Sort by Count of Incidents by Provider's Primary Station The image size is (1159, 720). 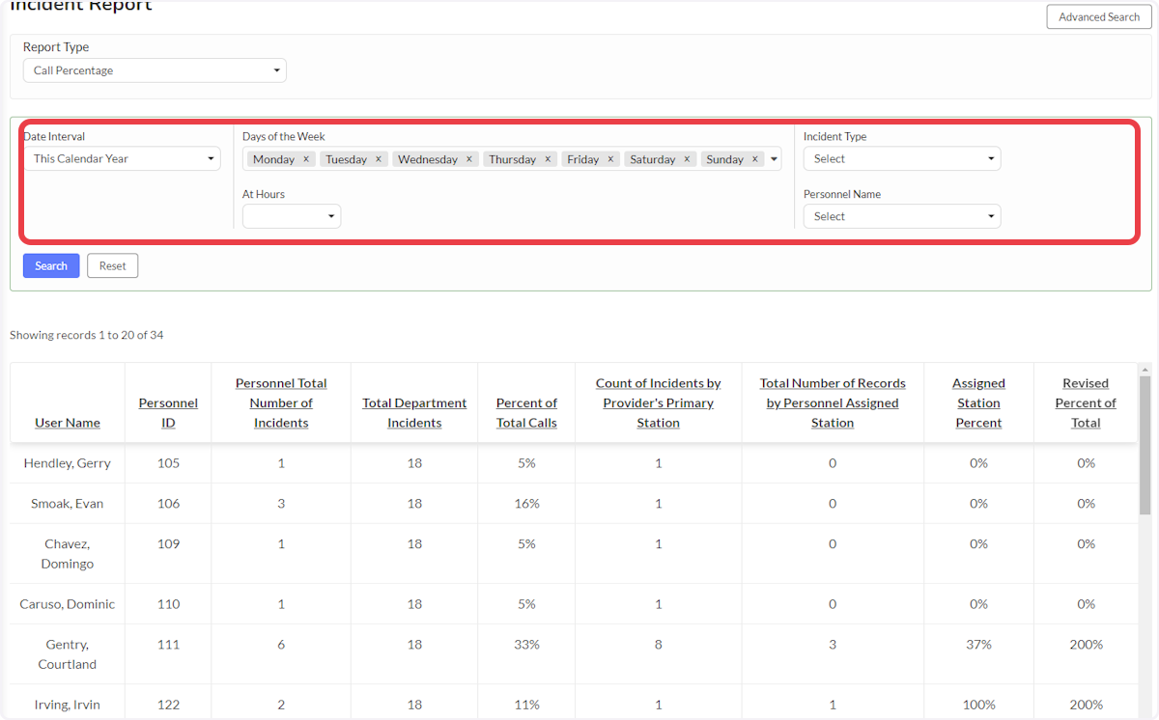(659, 403)
